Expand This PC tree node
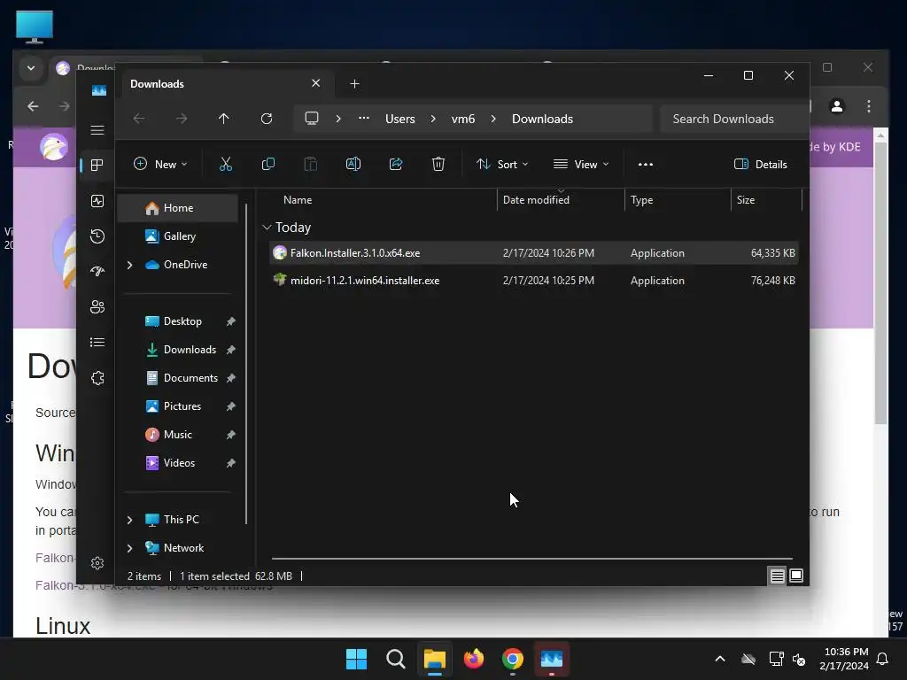This screenshot has width=907, height=680. 129,520
